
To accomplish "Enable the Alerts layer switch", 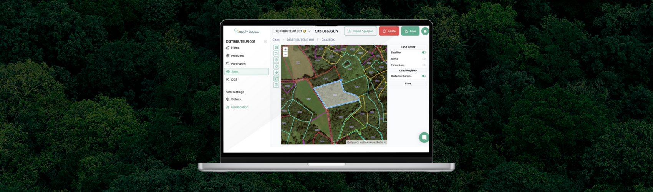I will click(x=424, y=59).
